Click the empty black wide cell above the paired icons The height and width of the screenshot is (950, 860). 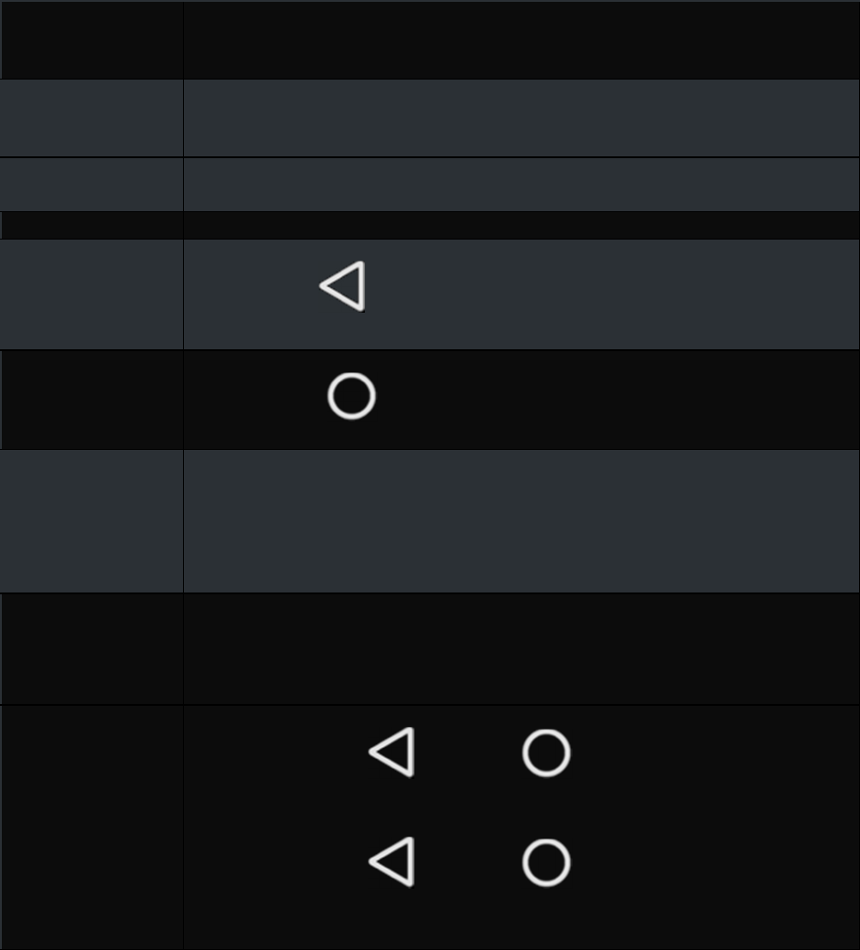521,649
